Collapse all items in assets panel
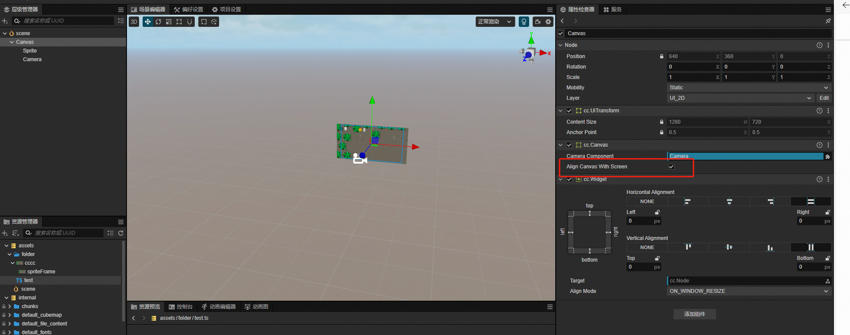The height and width of the screenshot is (335, 850). pos(110,233)
